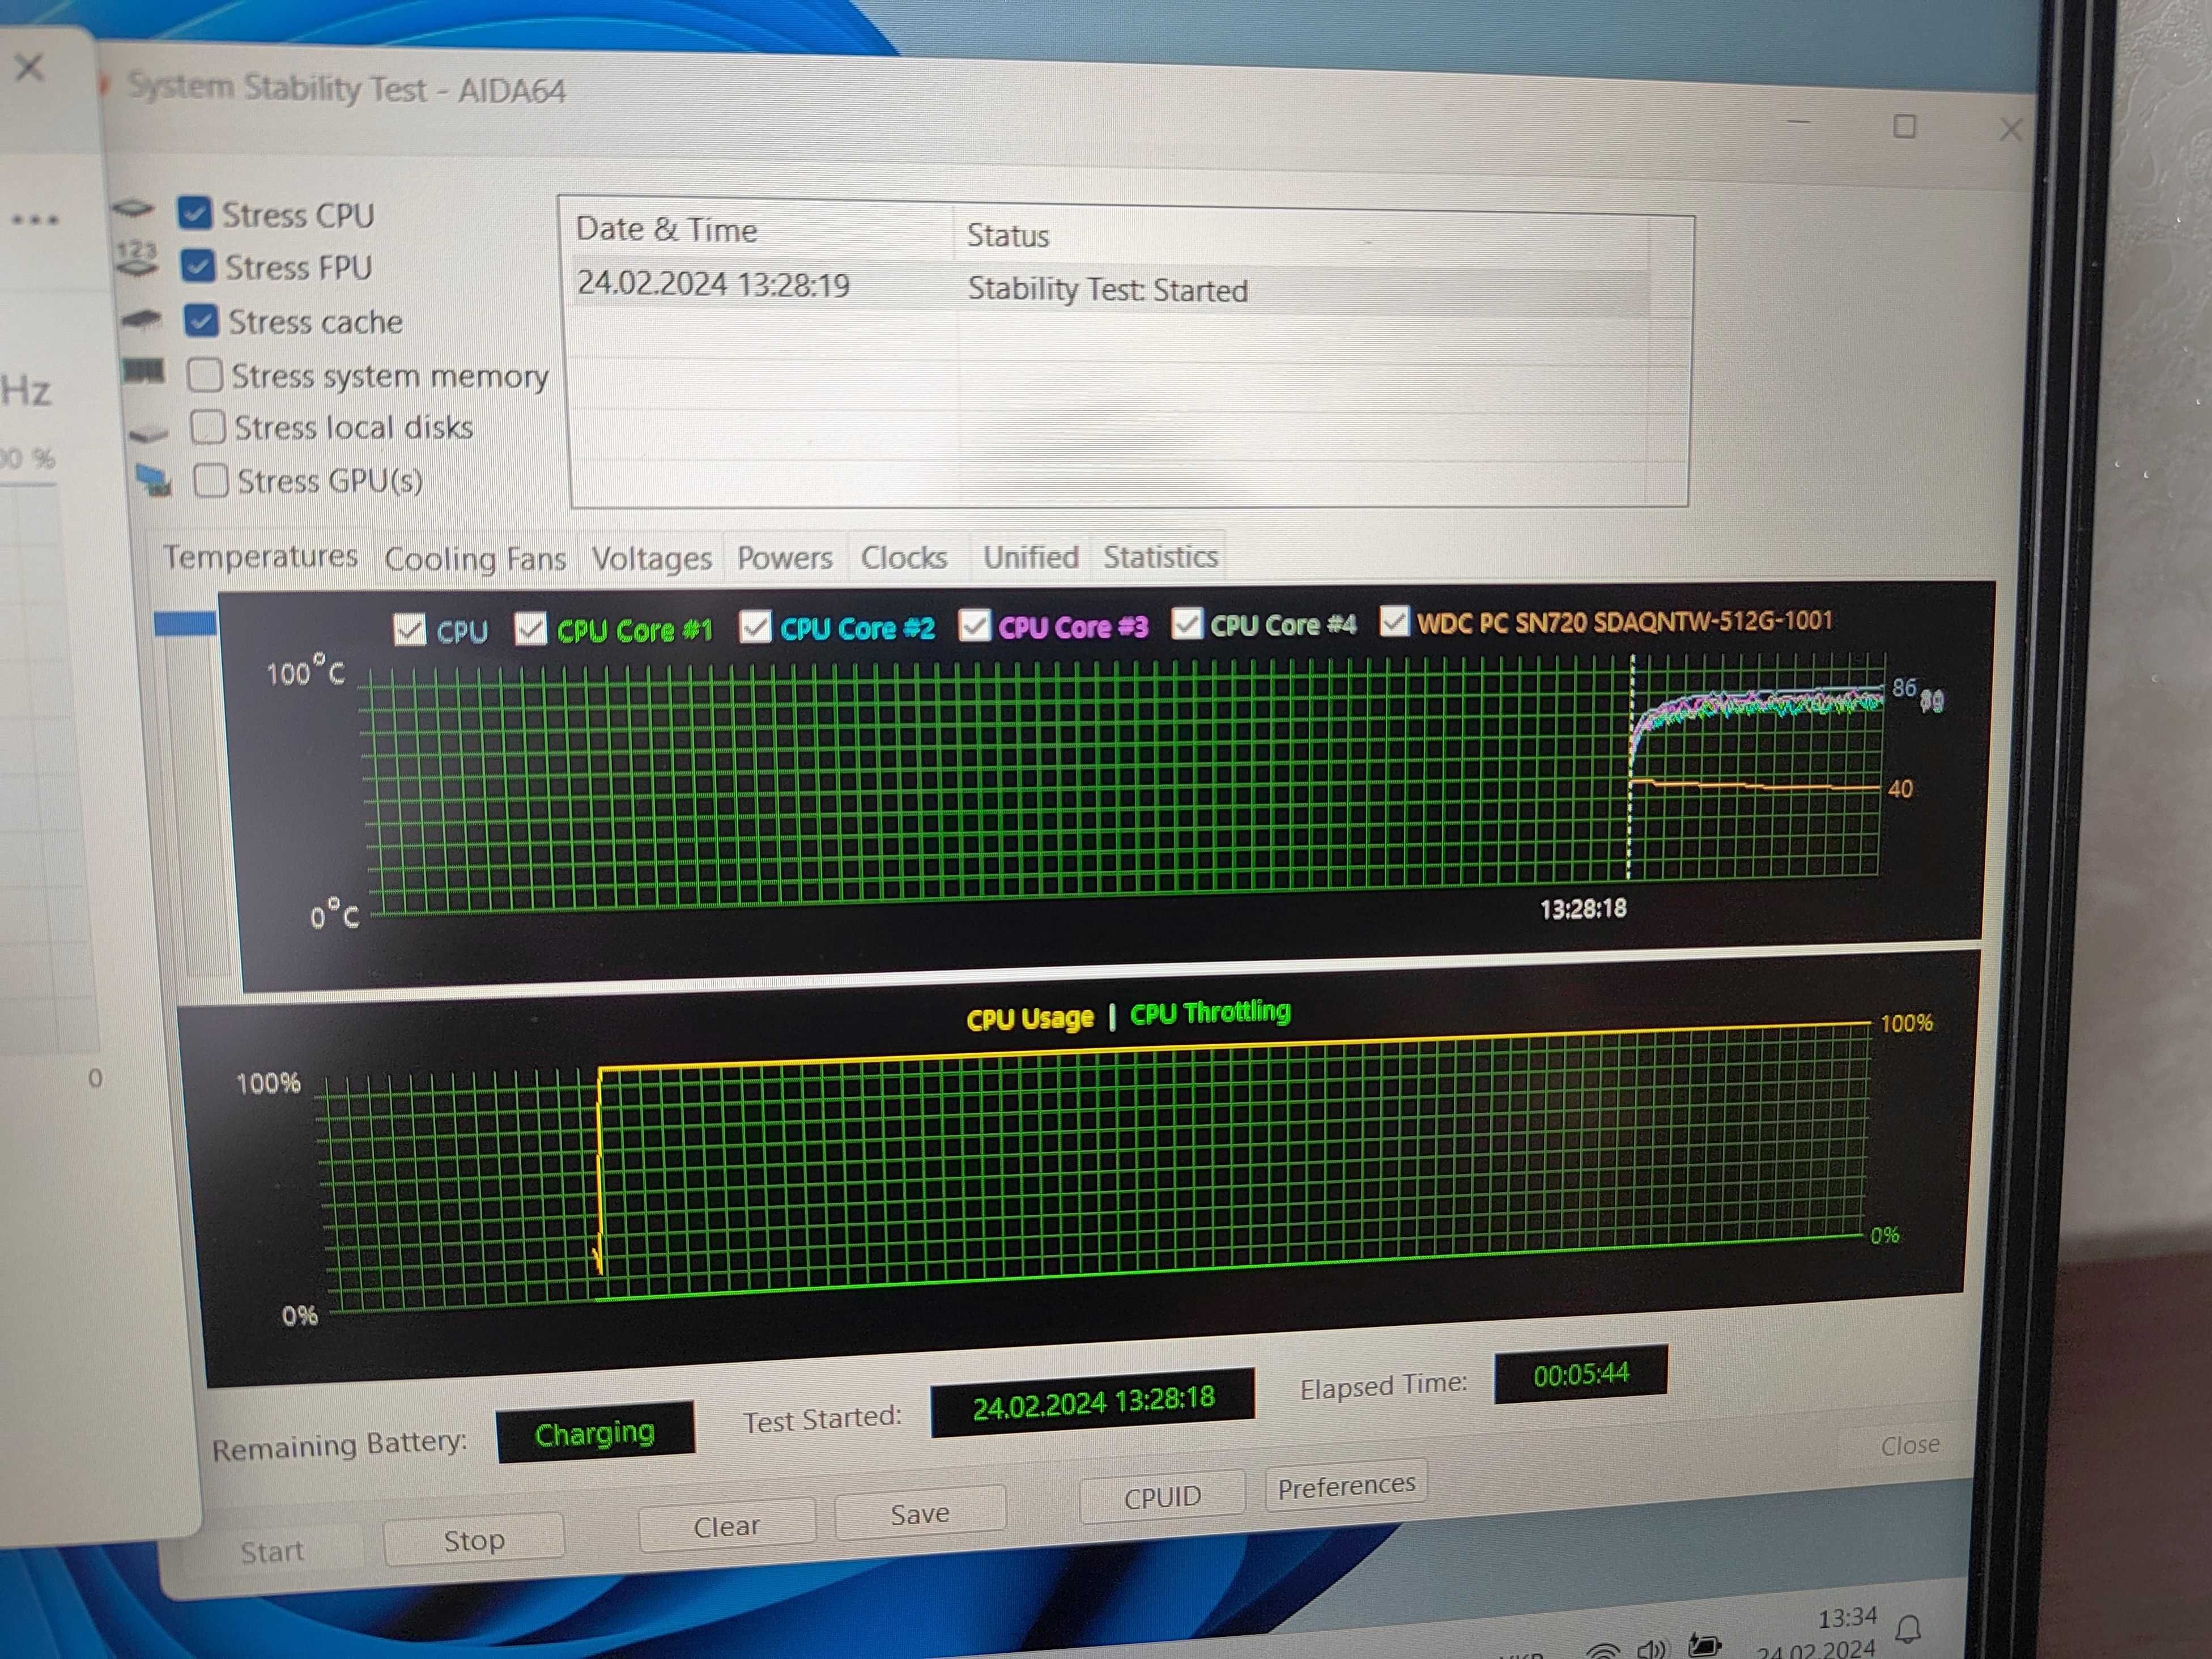Switch to the Cooling Fans tab
The image size is (2212, 1659).
coord(475,558)
